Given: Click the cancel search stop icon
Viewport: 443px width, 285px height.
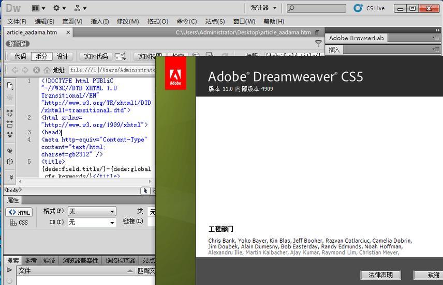Looking at the screenshot, I should (9, 280).
